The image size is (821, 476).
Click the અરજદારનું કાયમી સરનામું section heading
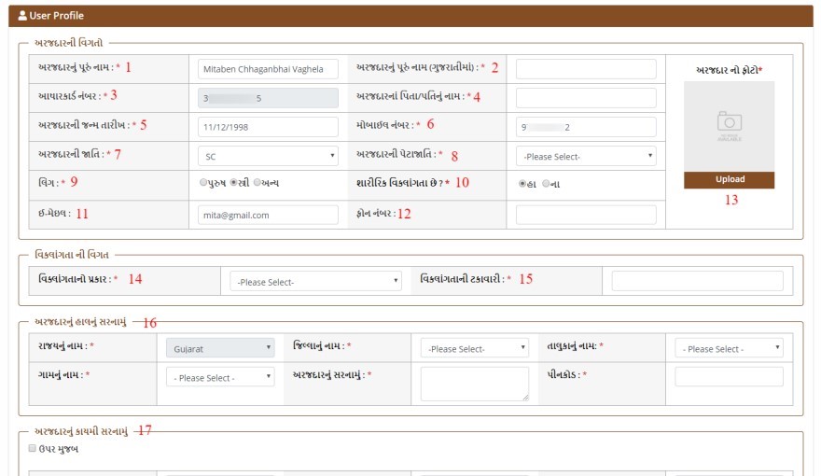pos(81,431)
